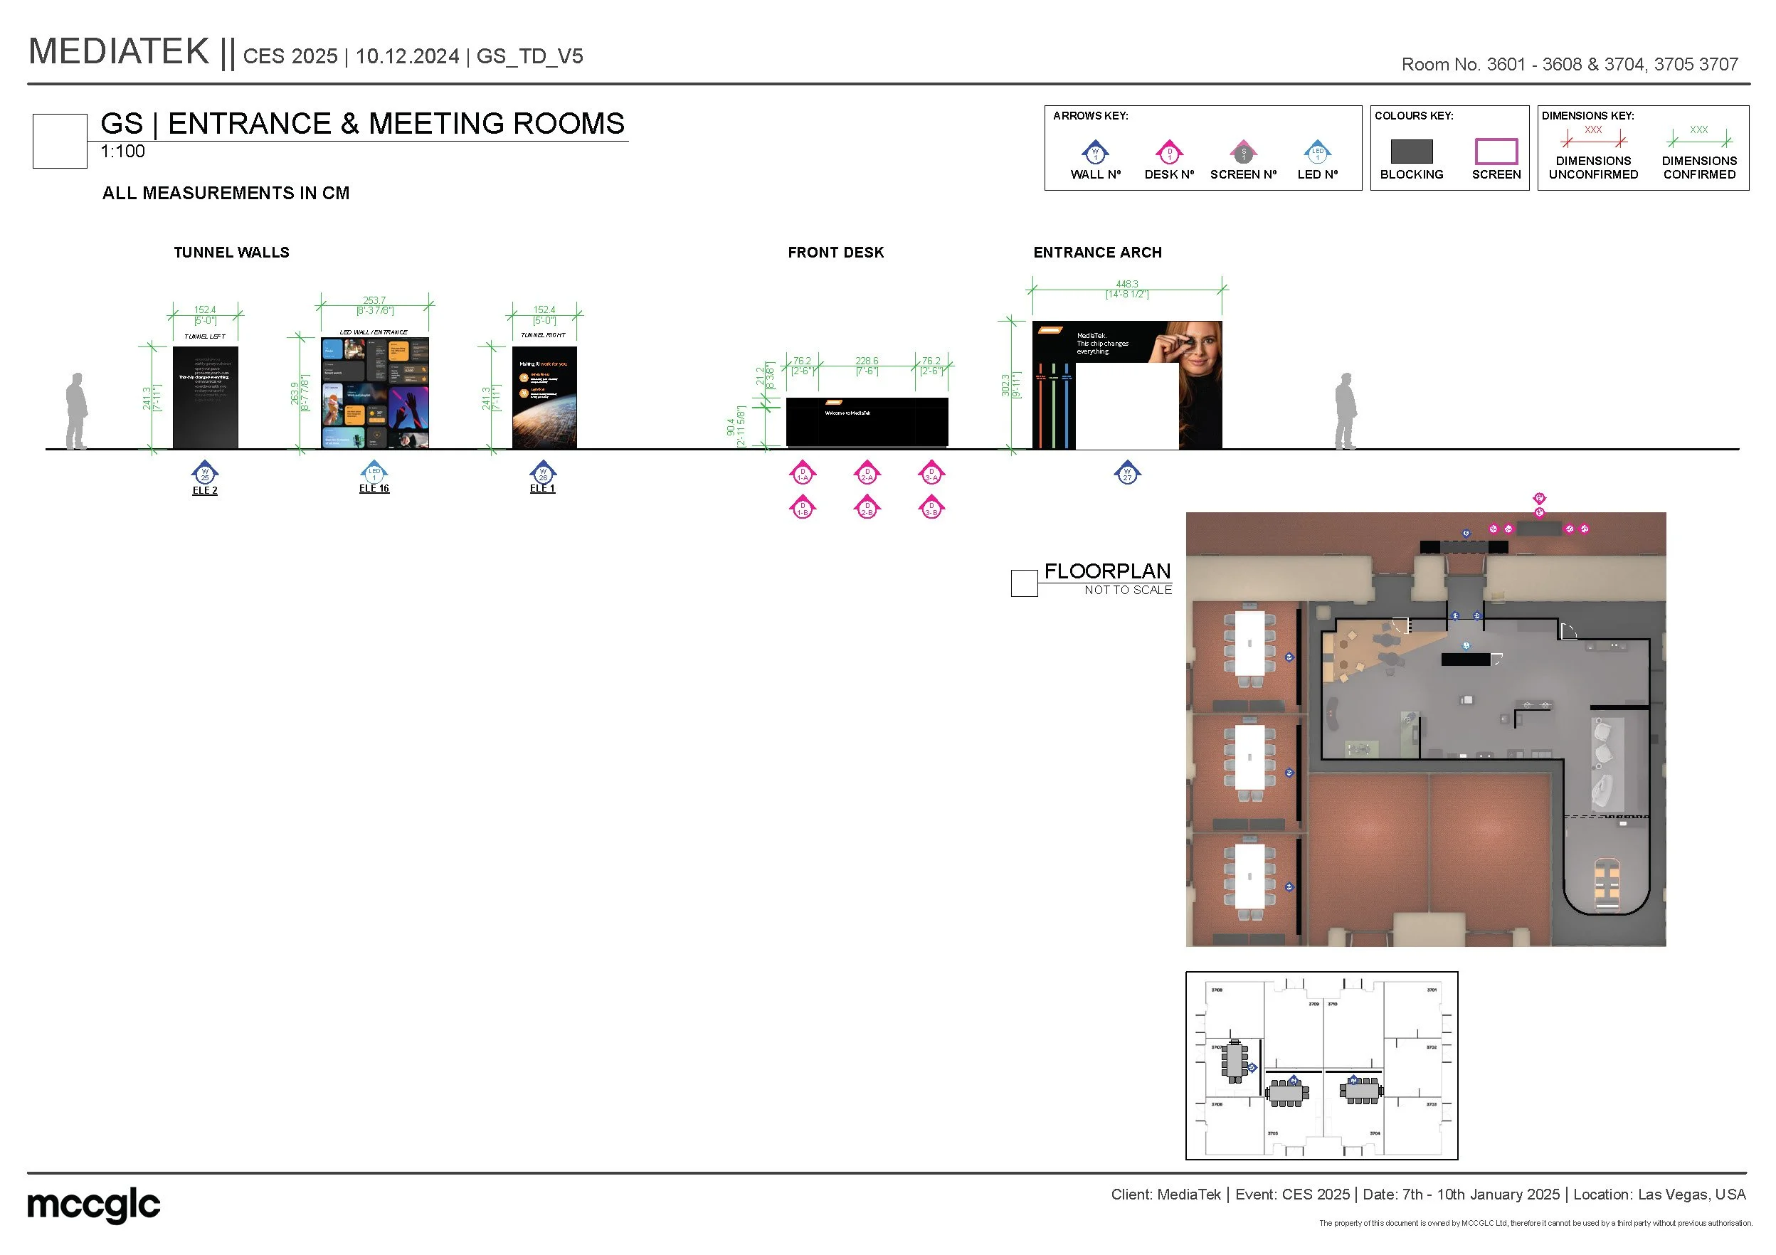This screenshot has height=1255, width=1776.
Task: Select the entrance arch elevation graphic
Action: pos(1127,385)
